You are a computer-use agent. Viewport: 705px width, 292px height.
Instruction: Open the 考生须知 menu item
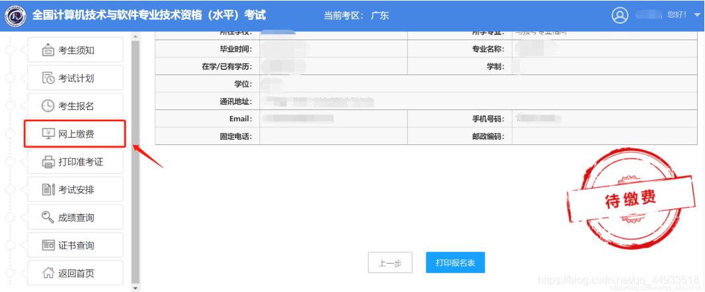click(75, 50)
